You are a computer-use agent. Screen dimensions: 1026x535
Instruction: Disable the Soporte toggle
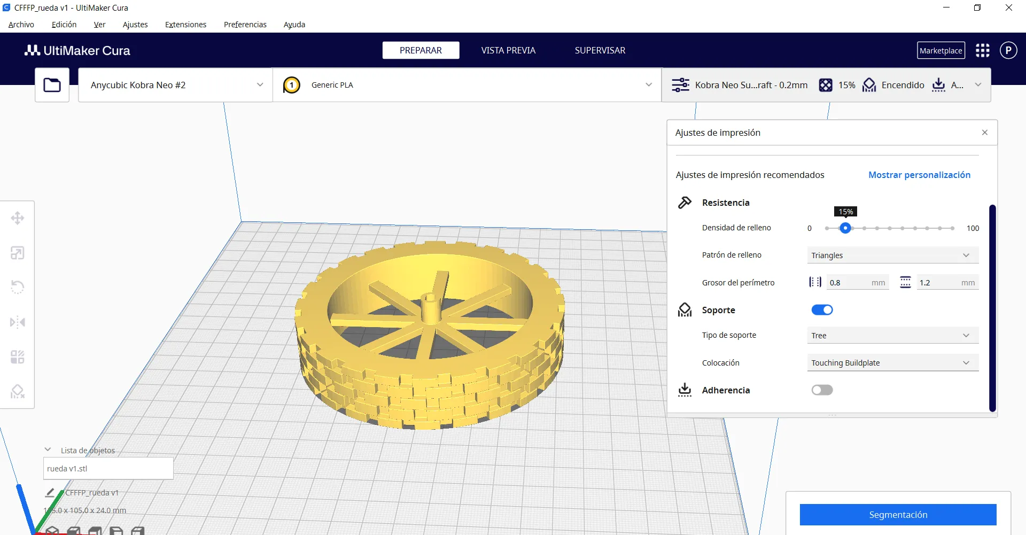[x=822, y=310]
